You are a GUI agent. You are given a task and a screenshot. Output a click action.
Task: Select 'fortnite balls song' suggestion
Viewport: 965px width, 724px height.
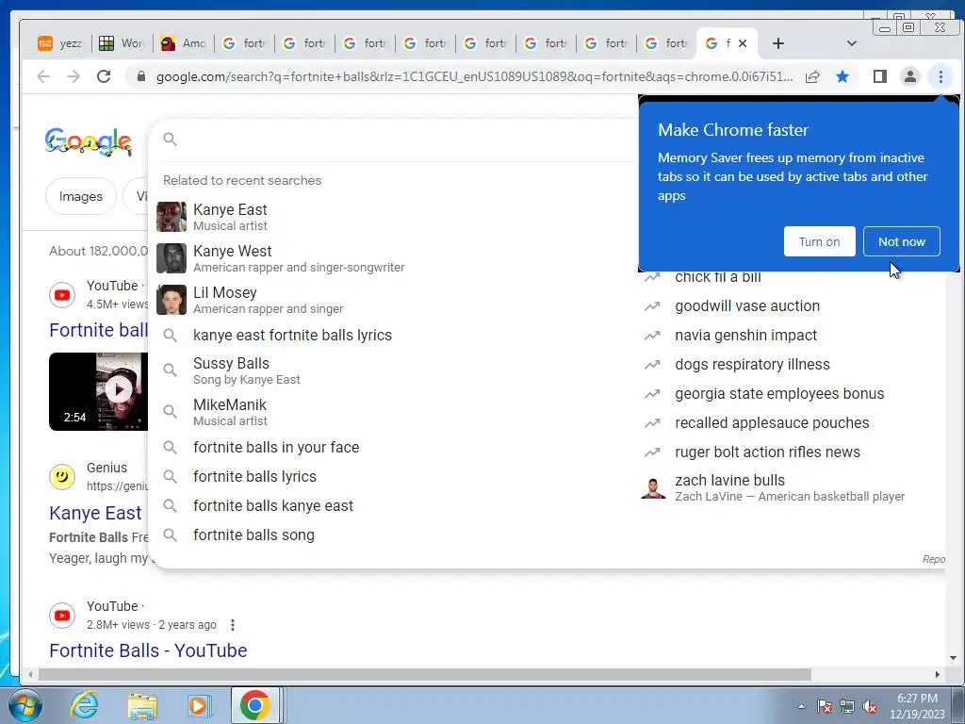394,535
